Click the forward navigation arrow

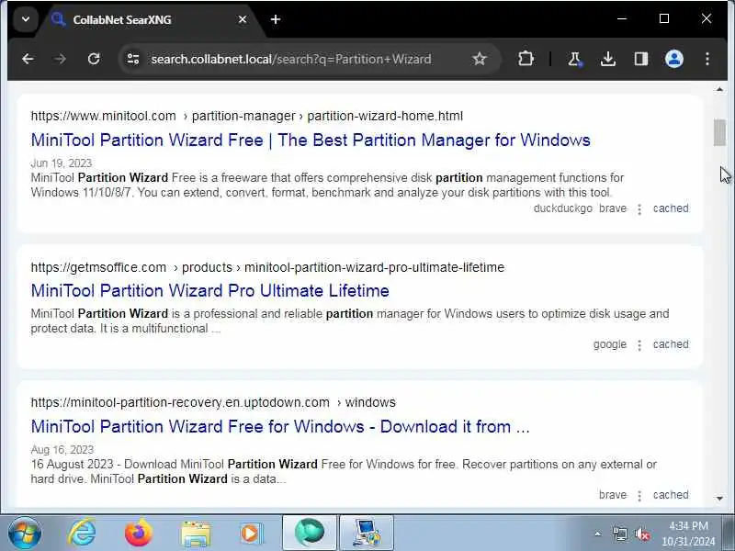click(60, 59)
